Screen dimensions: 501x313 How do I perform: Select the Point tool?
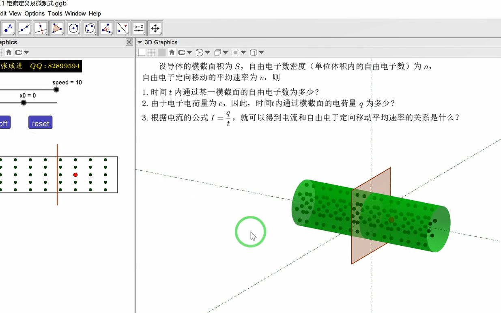(x=8, y=28)
